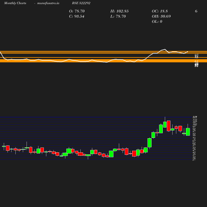This screenshot has width=207, height=207.
Task: Click the OL: 0 reading
Action: (x=157, y=22)
